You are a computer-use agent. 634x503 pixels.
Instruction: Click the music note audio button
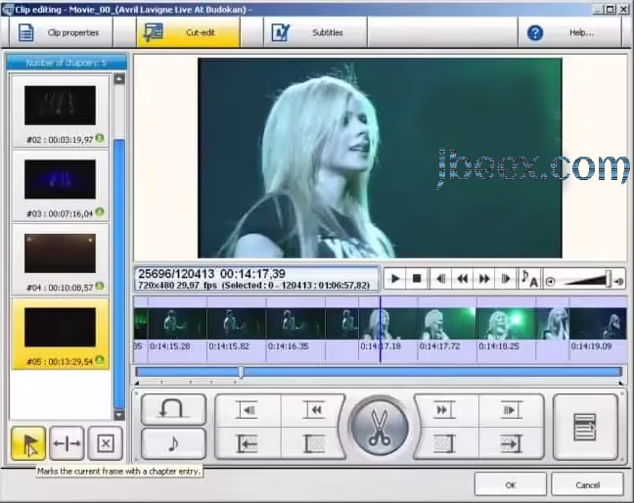(173, 443)
